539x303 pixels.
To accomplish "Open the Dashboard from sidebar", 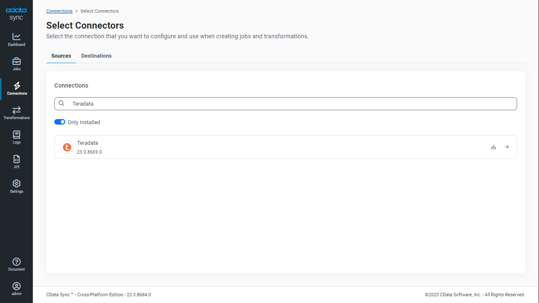I will (16, 40).
